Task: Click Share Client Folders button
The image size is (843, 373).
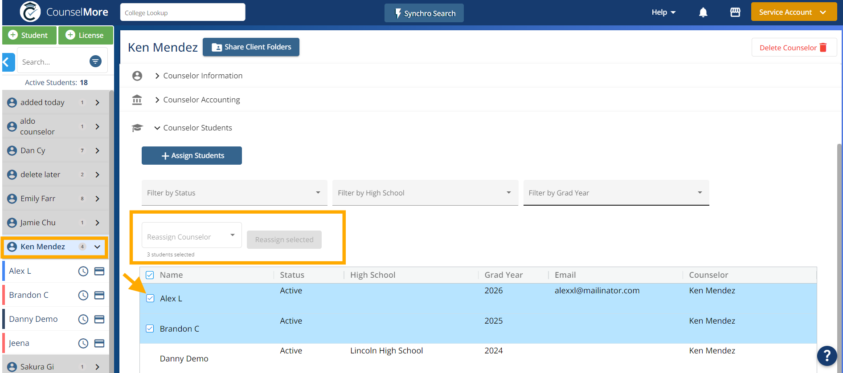Action: pos(251,47)
